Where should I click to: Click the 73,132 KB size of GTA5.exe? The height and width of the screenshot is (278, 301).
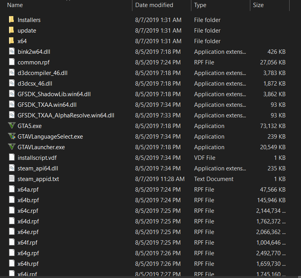point(273,126)
